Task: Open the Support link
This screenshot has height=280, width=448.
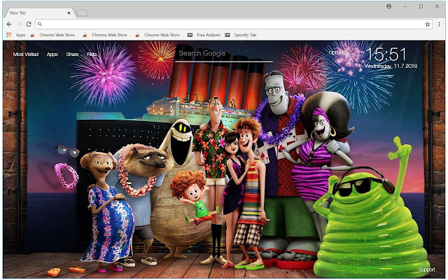Action: [x=426, y=269]
